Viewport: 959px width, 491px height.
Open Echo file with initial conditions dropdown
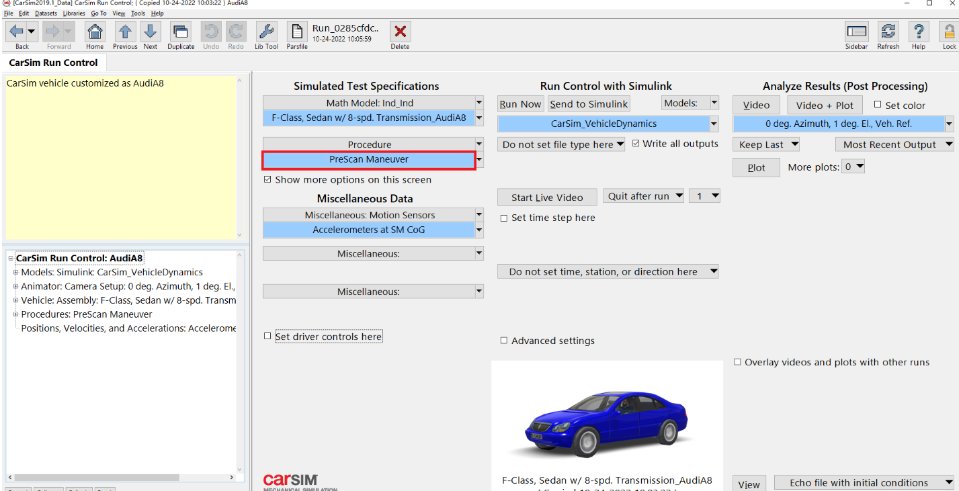coord(864,482)
